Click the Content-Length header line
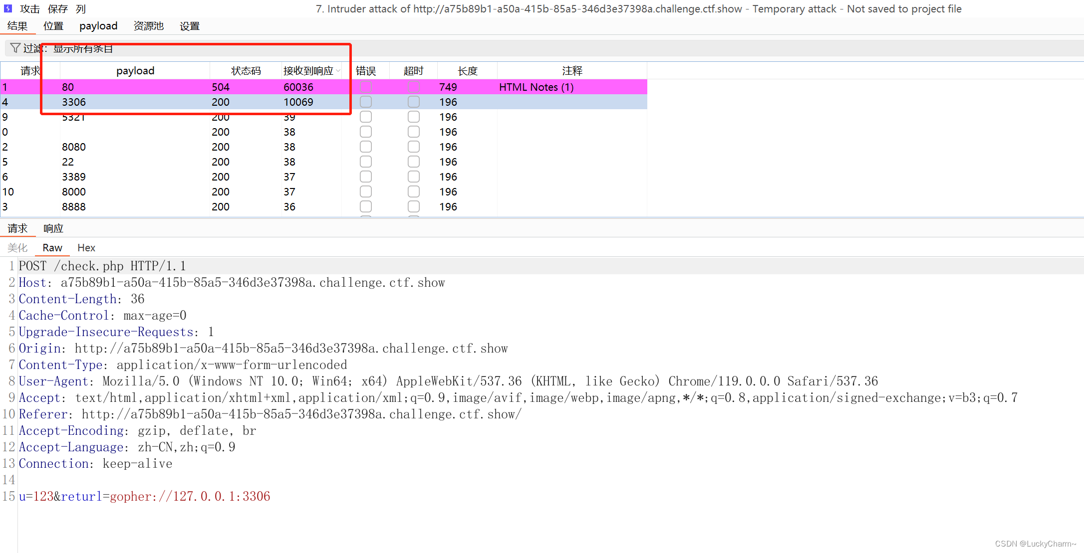Screen dimensions: 1084x553 coord(81,299)
